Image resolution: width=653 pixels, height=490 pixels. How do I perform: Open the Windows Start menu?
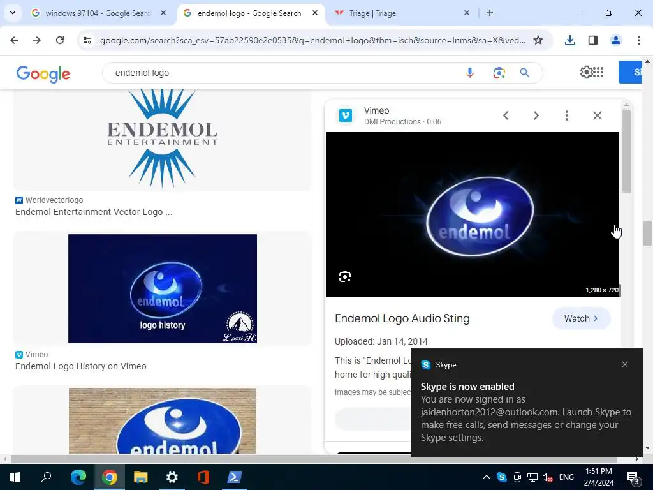point(15,477)
